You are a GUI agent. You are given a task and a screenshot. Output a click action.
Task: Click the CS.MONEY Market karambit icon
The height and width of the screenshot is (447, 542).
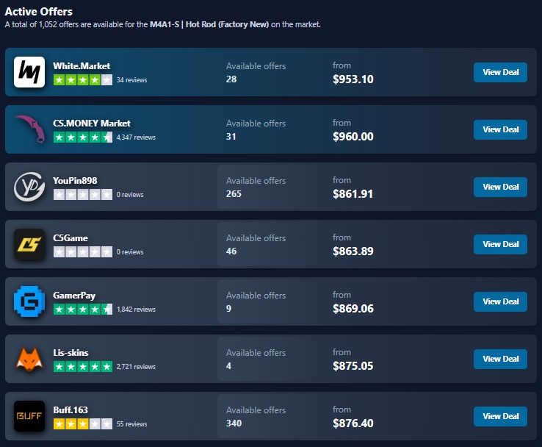coord(29,129)
